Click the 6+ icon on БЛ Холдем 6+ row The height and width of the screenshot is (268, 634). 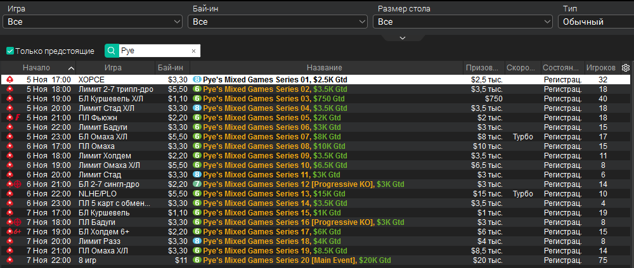(x=16, y=232)
